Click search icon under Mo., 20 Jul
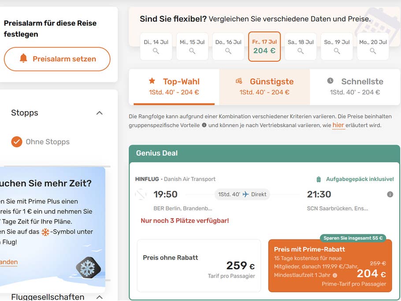This screenshot has width=401, height=301. click(x=373, y=51)
